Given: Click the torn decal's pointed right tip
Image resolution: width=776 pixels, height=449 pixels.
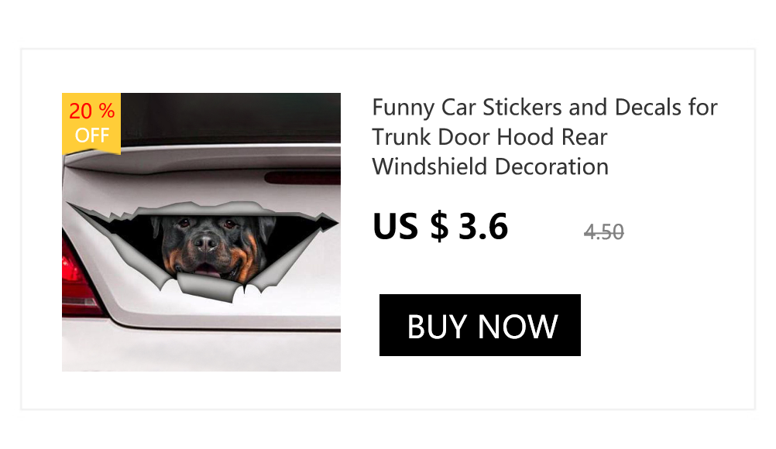Looking at the screenshot, I should [x=328, y=222].
